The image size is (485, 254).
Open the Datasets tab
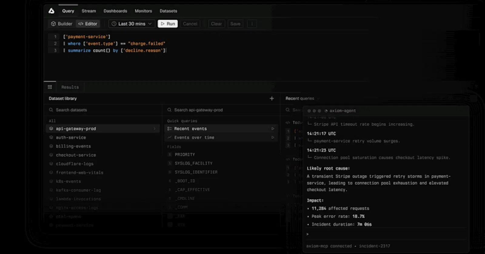coord(169,11)
